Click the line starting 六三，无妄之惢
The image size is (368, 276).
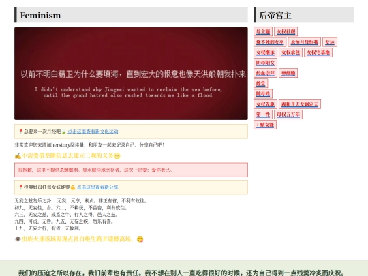66,215
